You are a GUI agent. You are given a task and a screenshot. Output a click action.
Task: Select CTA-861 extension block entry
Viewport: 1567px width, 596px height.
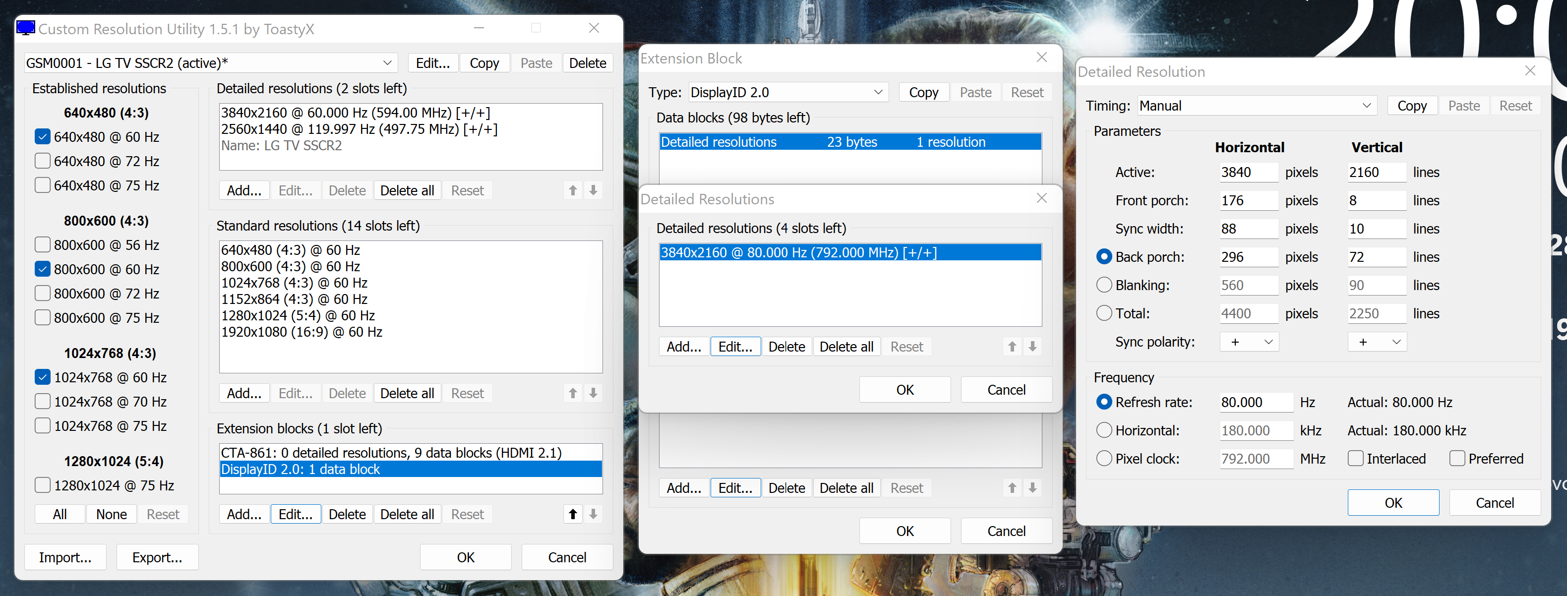(391, 453)
